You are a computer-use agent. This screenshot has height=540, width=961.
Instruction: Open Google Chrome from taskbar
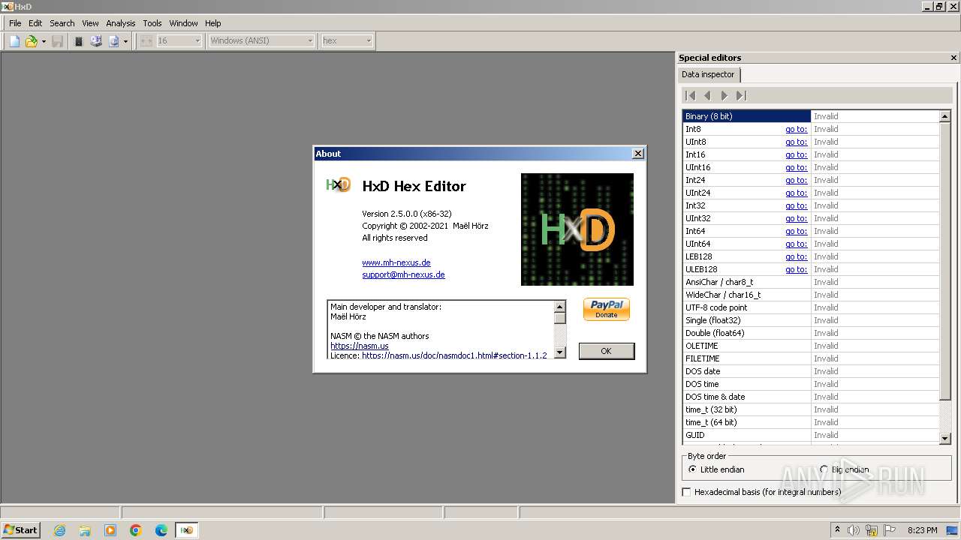coord(136,530)
